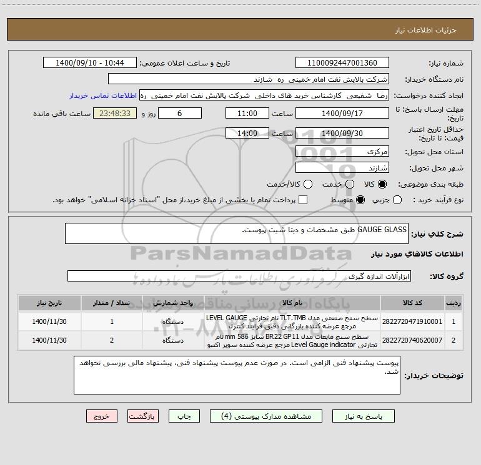Click the price validity date 1400/09/30

(x=342, y=134)
